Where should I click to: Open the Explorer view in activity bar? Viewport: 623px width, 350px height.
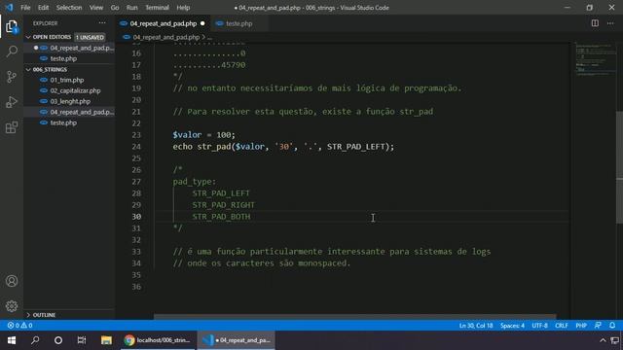point(12,26)
